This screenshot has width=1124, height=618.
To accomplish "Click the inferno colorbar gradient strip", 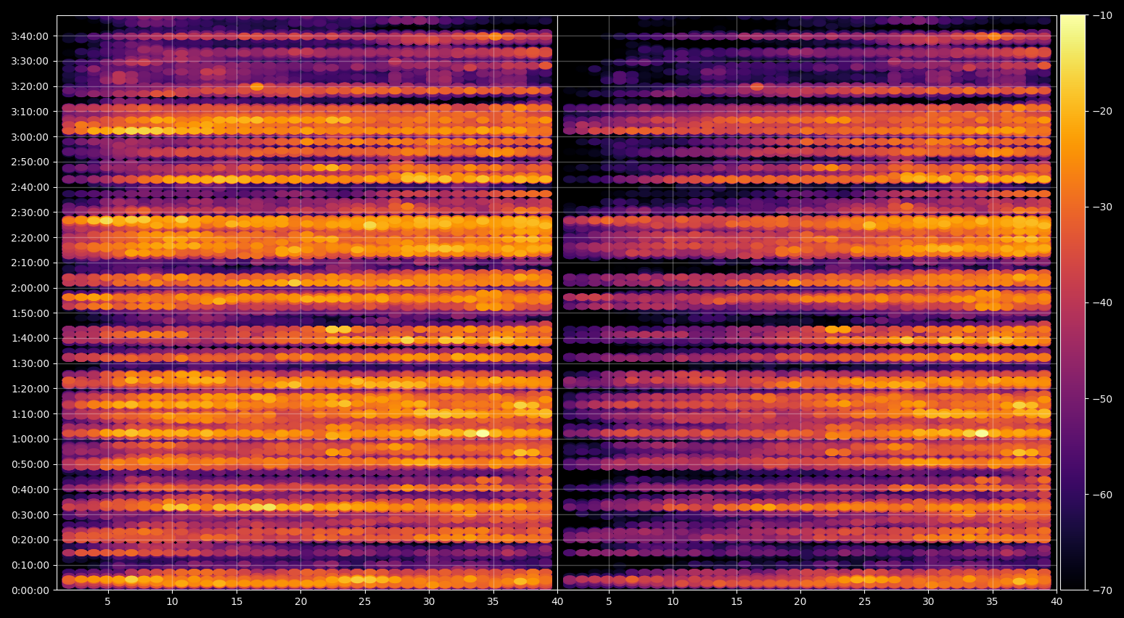I will [x=1072, y=302].
